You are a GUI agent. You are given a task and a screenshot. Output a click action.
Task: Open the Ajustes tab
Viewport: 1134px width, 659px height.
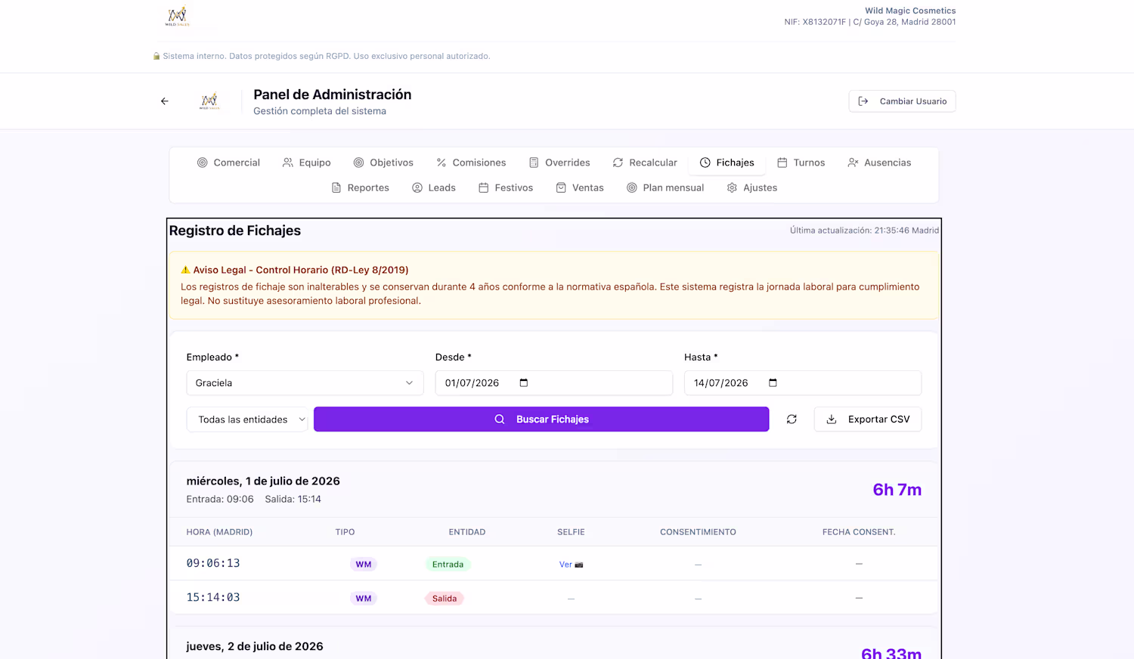752,187
